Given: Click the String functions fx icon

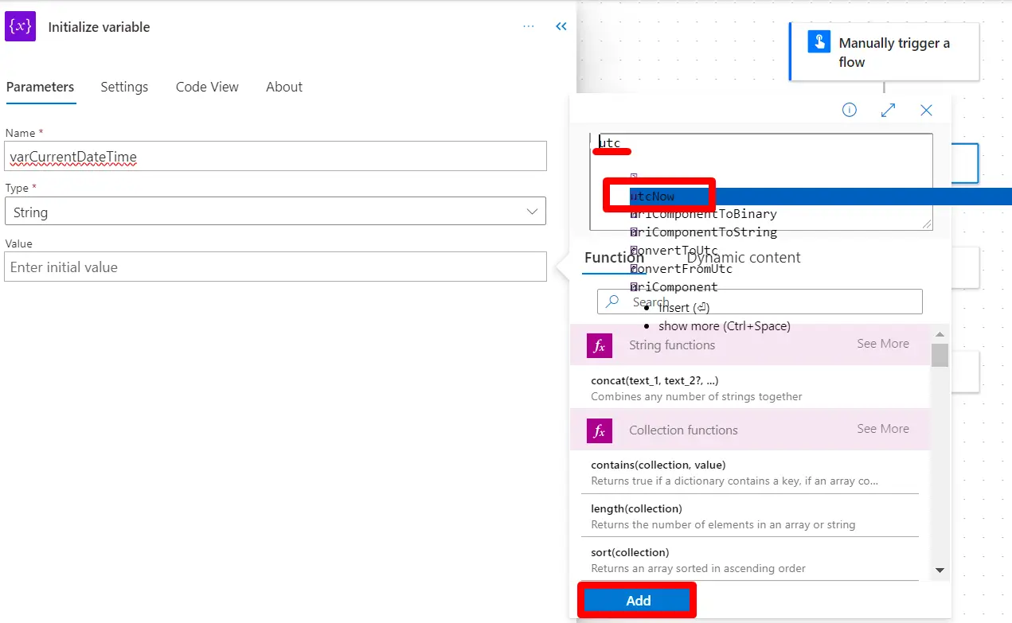Looking at the screenshot, I should [x=600, y=345].
